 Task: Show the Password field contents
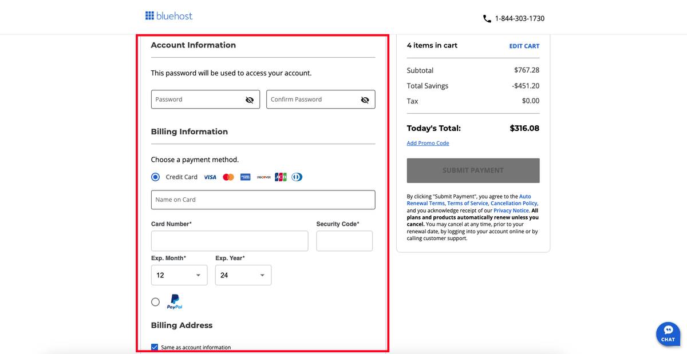click(x=250, y=100)
